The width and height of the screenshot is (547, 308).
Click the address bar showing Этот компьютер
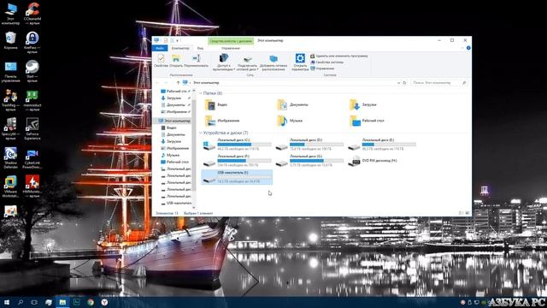click(291, 83)
